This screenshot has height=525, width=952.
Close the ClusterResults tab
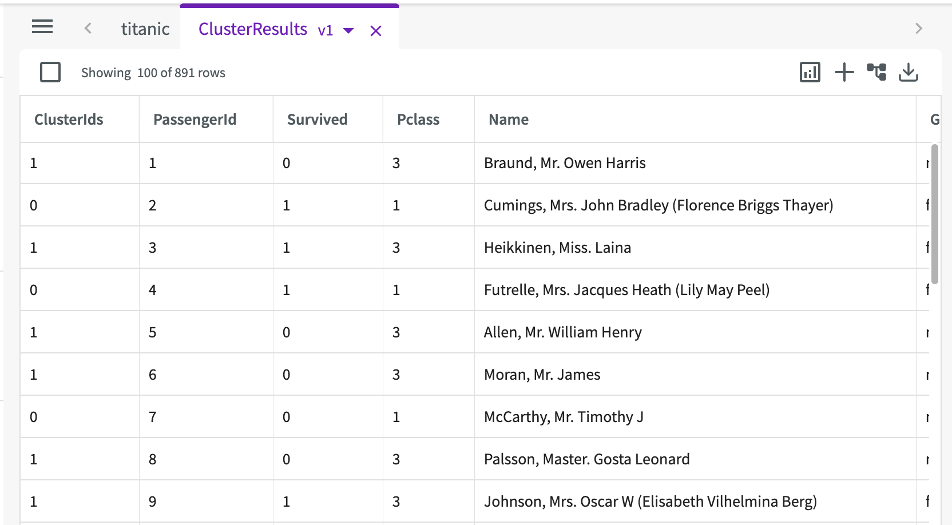(x=376, y=31)
